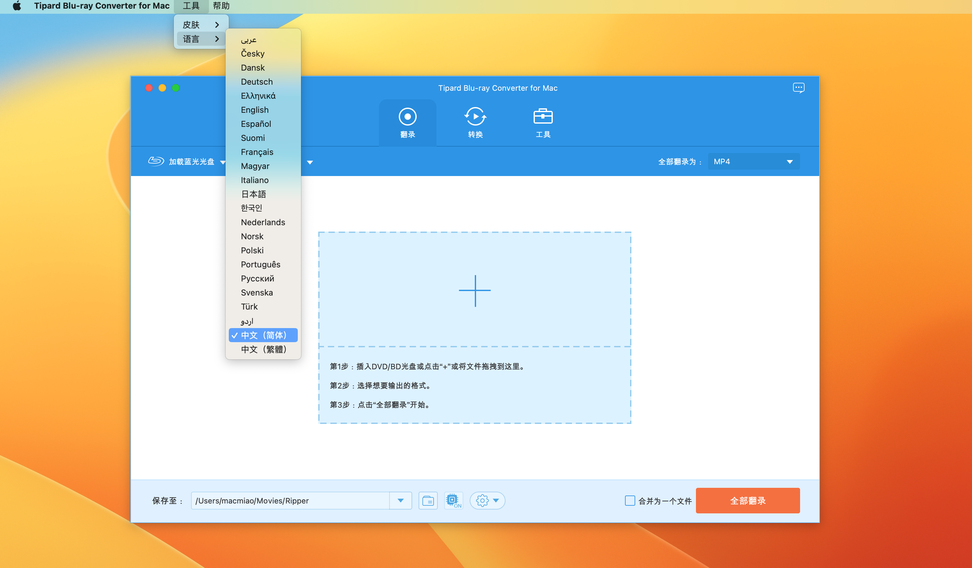Screen dimensions: 972x568
Task: Click the feedback chat bubble icon
Action: 798,88
